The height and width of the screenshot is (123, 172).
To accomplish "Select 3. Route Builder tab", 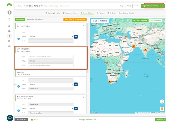I will pyautogui.click(x=87, y=13).
